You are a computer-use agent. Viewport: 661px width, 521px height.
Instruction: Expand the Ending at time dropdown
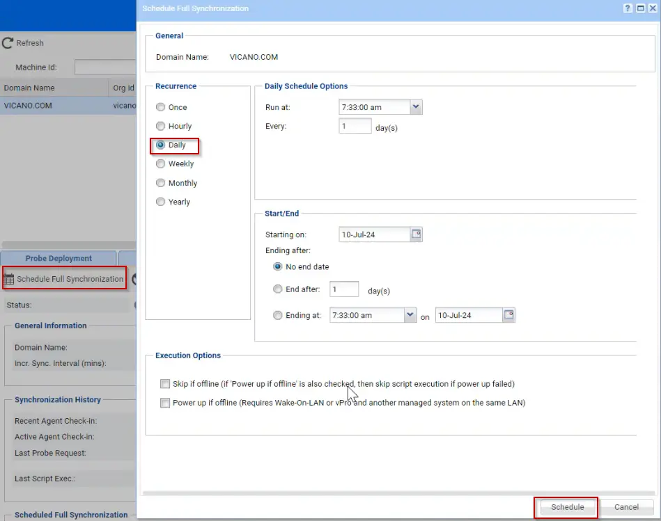410,315
